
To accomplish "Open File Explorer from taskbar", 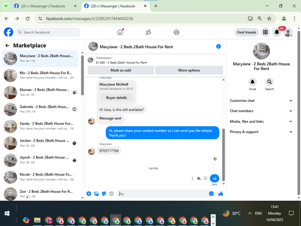I will [x=37, y=221].
